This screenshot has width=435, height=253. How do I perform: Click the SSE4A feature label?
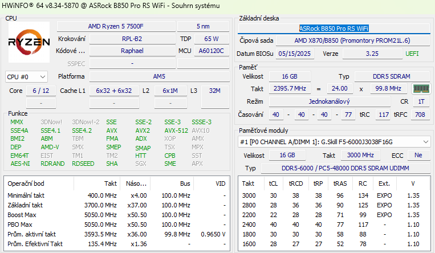click(x=19, y=130)
